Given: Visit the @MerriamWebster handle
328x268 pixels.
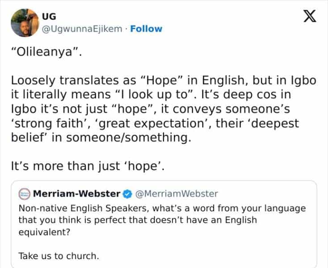Looking at the screenshot, I should click(x=176, y=194).
